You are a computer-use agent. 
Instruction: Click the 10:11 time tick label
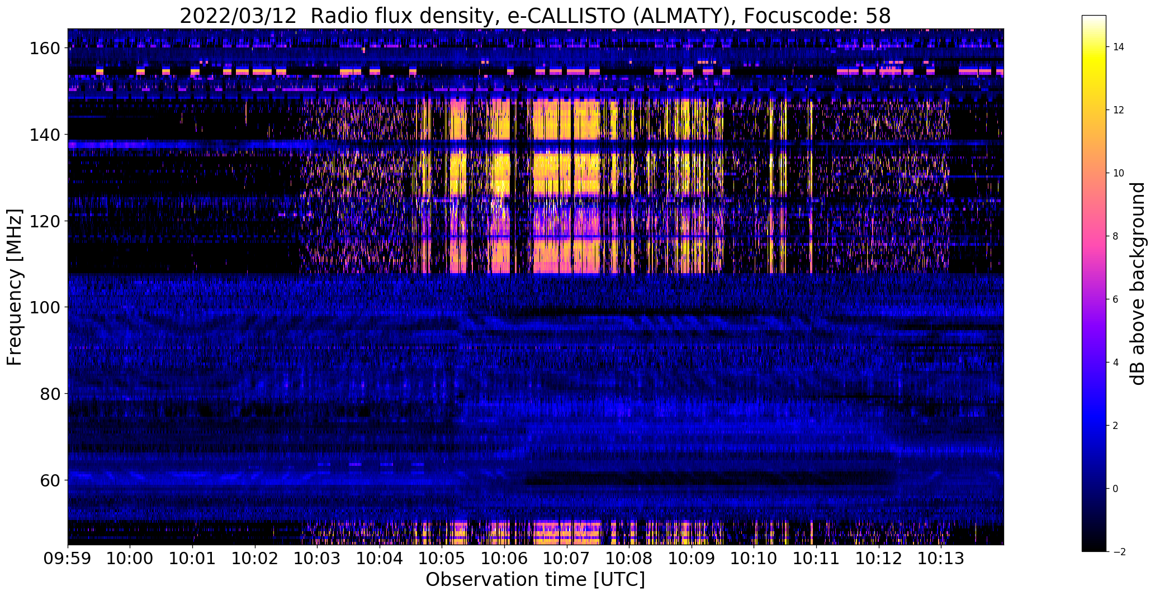816,558
